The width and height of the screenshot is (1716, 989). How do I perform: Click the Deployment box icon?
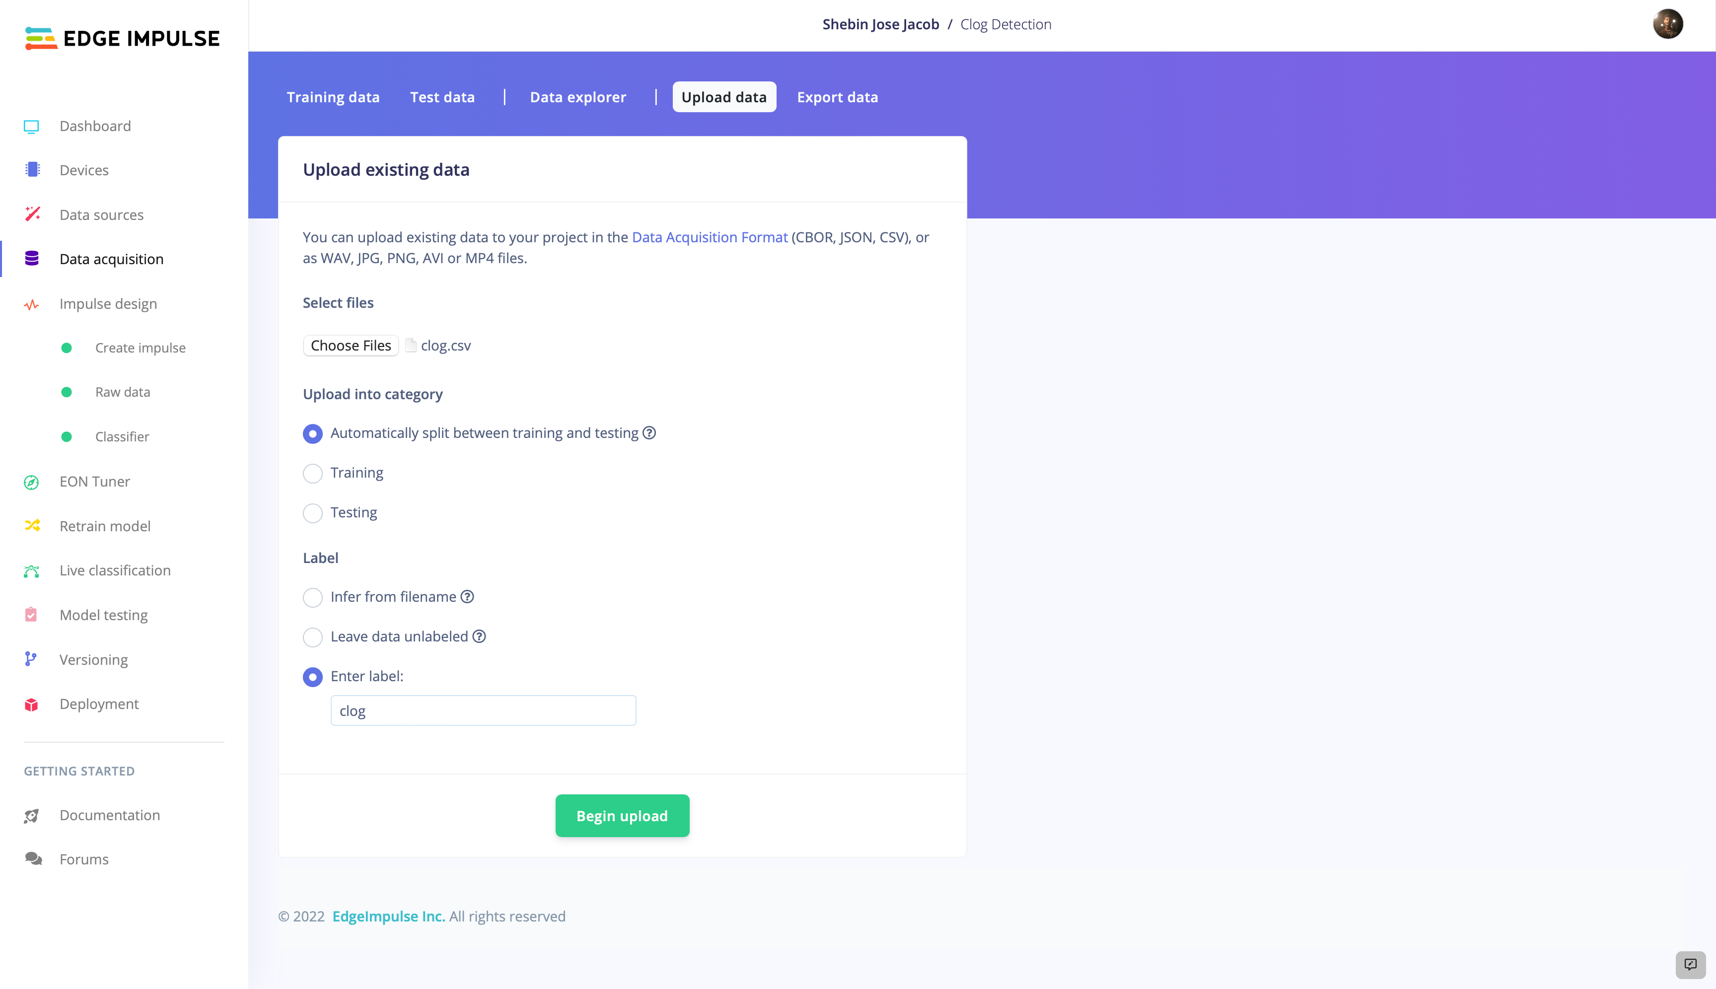pyautogui.click(x=31, y=705)
